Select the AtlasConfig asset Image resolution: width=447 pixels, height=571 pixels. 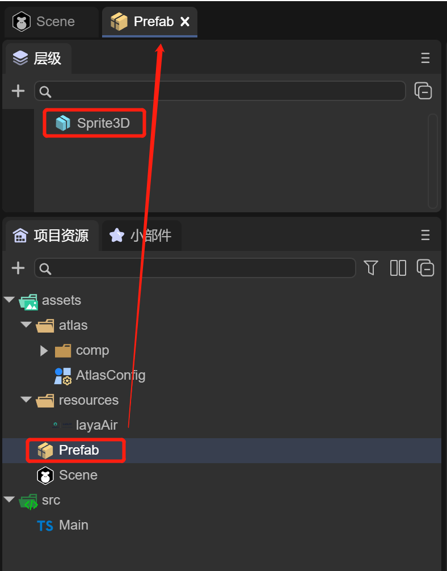[110, 375]
